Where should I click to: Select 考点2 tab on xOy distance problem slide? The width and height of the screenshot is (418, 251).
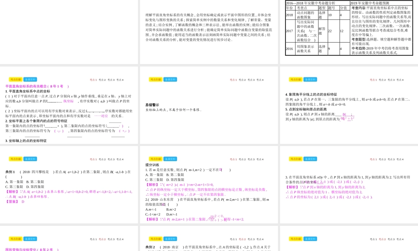(382, 159)
